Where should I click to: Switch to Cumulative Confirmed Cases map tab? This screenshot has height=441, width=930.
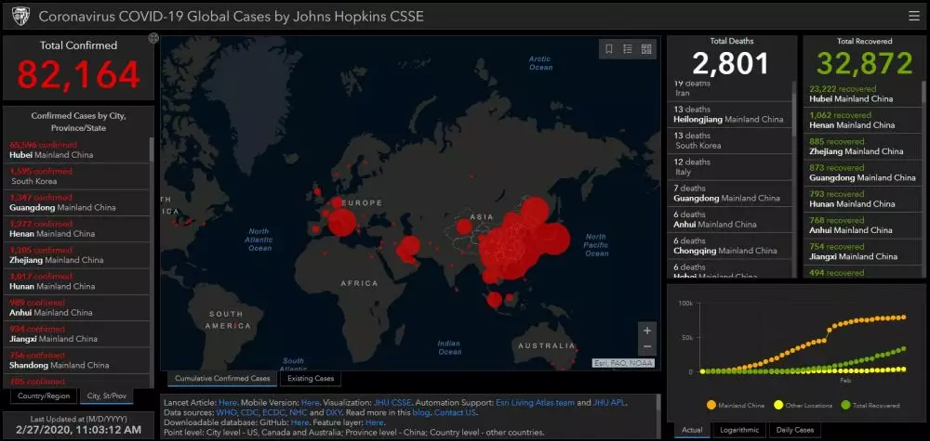point(222,378)
